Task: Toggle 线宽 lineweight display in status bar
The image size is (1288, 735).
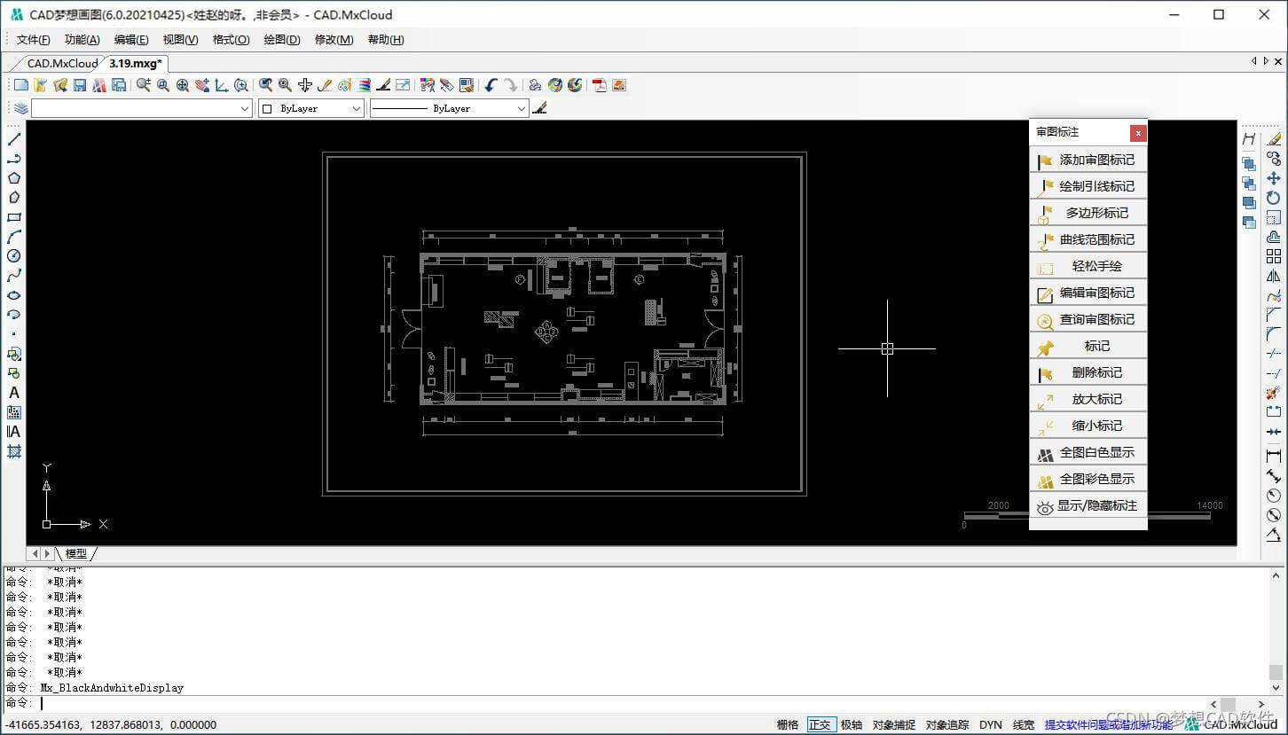Action: 1024,724
